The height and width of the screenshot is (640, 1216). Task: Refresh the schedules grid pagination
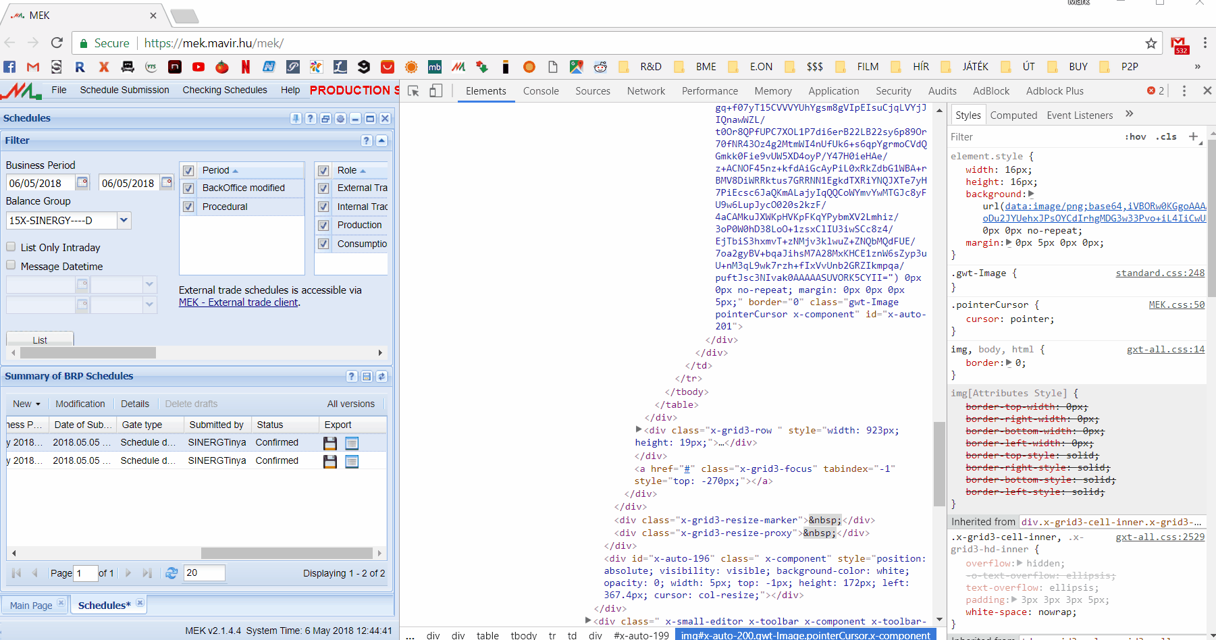[171, 572]
